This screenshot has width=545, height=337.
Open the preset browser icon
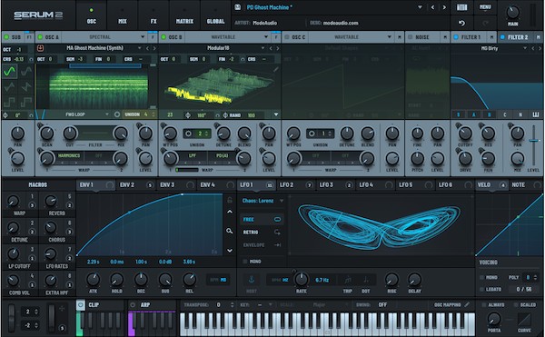[461, 7]
